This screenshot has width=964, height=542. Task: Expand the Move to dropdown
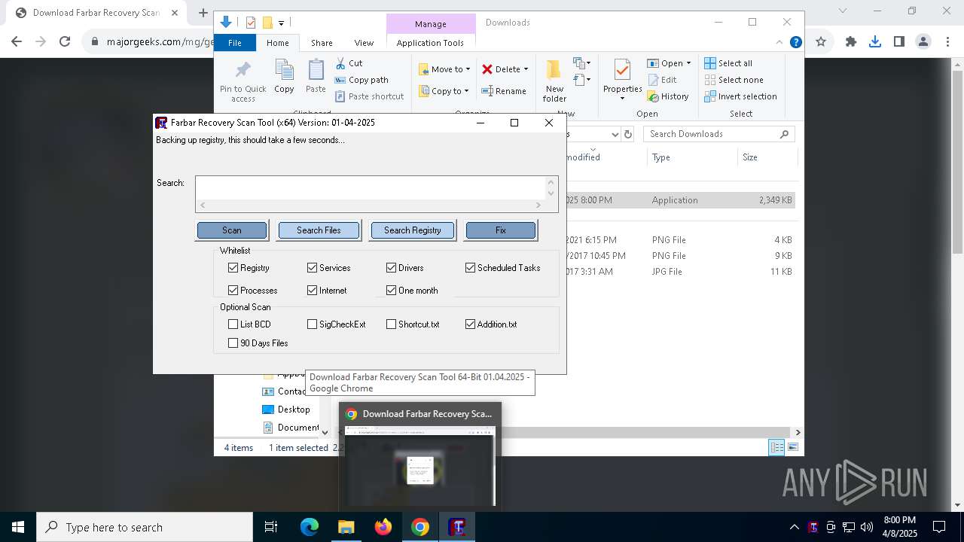click(x=468, y=69)
